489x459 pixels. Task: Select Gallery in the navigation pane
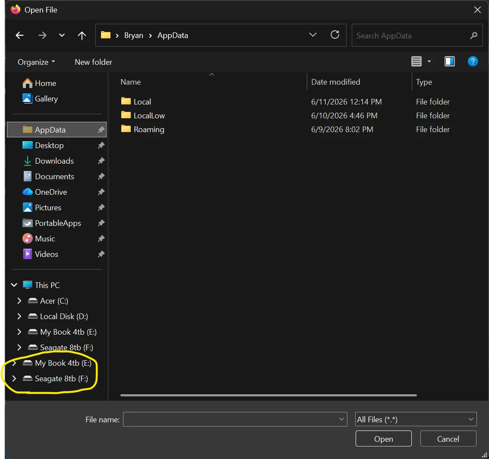coord(40,99)
